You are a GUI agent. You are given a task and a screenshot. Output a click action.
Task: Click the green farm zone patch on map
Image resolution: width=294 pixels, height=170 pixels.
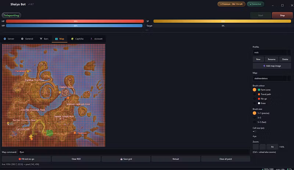click(x=50, y=133)
